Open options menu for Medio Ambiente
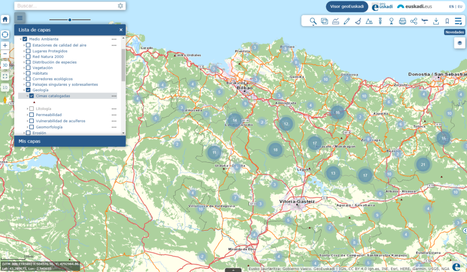 [x=114, y=39]
